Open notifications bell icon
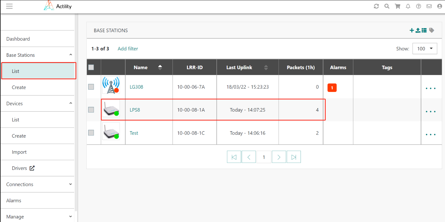 coord(408,6)
